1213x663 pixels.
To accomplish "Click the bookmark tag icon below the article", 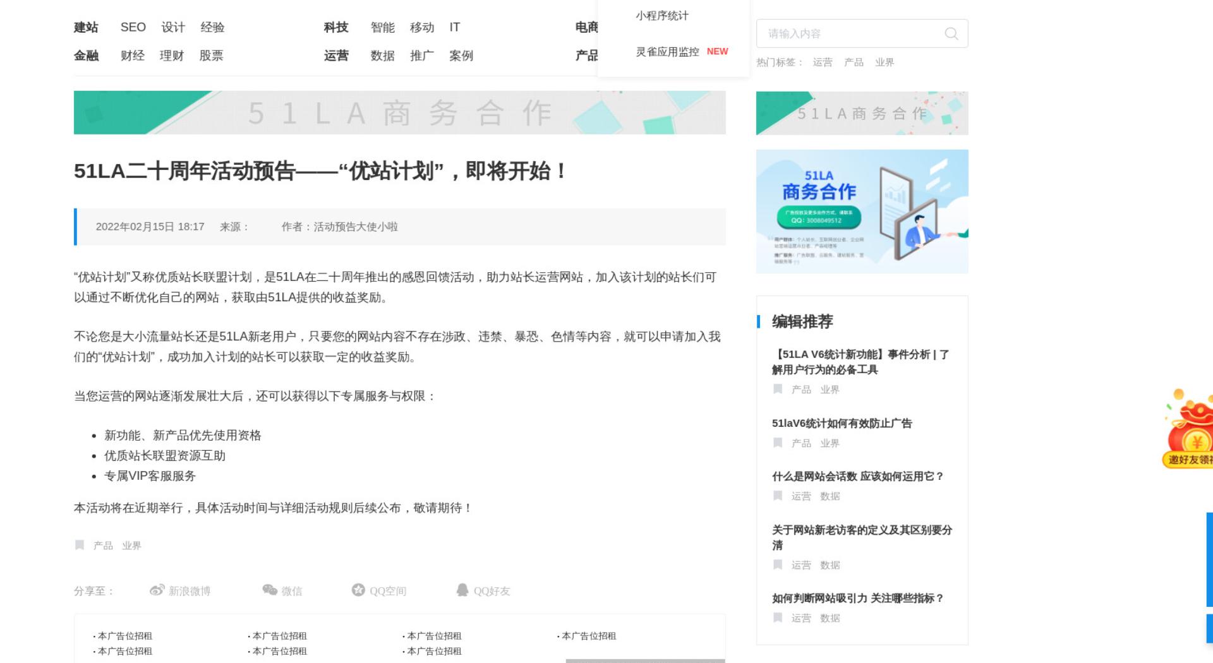I will pyautogui.click(x=80, y=545).
